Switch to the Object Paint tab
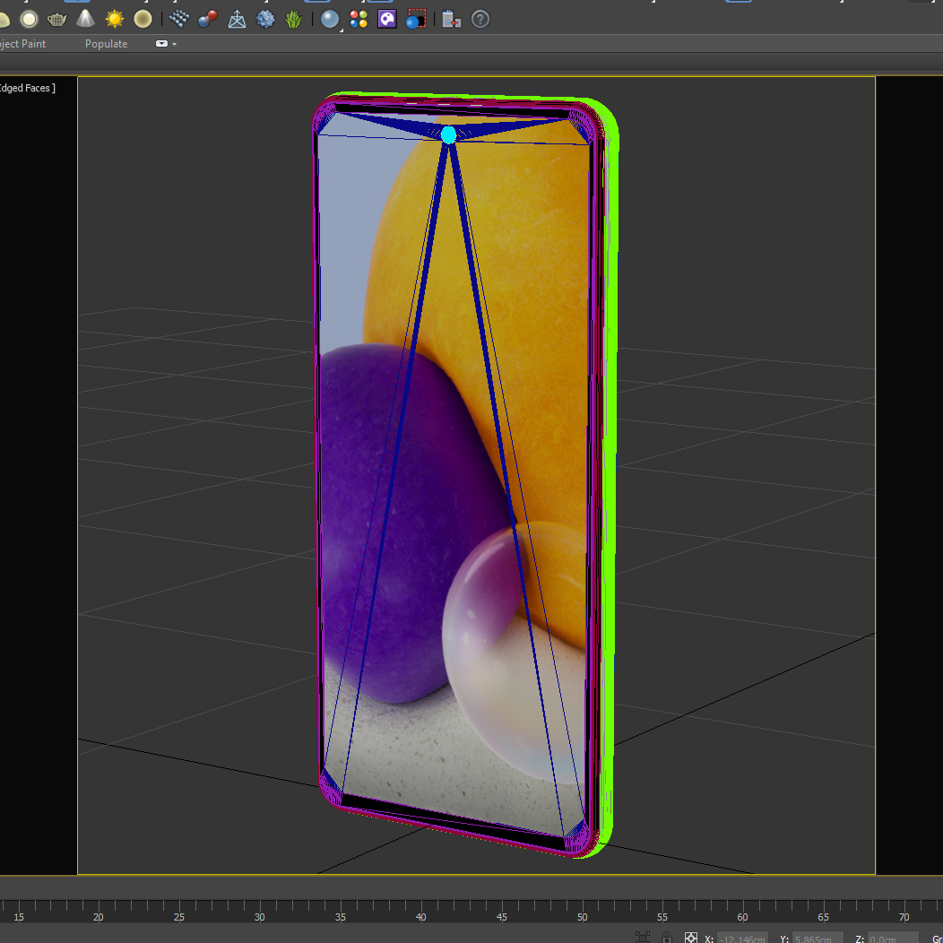The width and height of the screenshot is (943, 943). click(23, 44)
